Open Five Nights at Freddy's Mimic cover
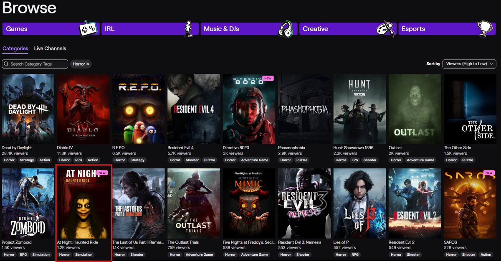This screenshot has height=262, width=501. [249, 203]
